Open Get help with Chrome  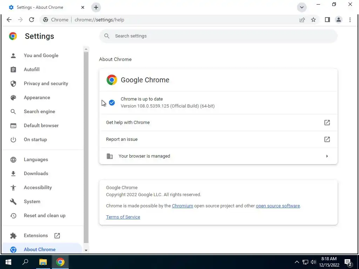218,122
